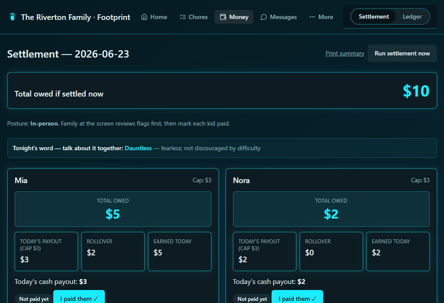Click the Footprint app logo icon
The height and width of the screenshot is (303, 444).
(x=12, y=17)
